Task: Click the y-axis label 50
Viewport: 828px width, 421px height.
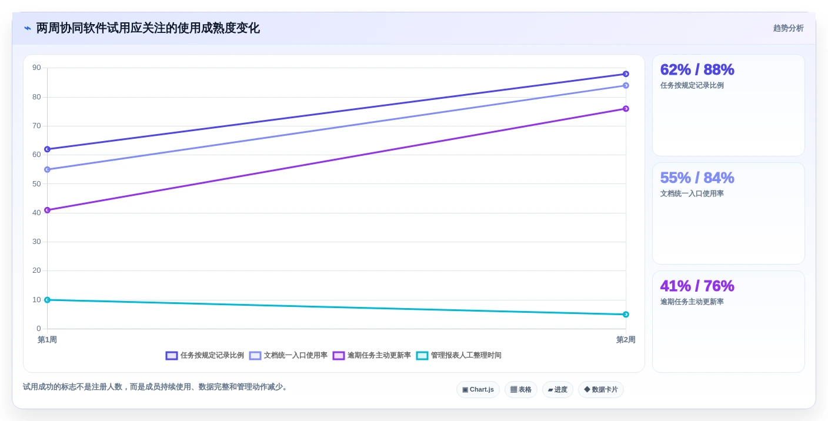Action: [x=36, y=183]
